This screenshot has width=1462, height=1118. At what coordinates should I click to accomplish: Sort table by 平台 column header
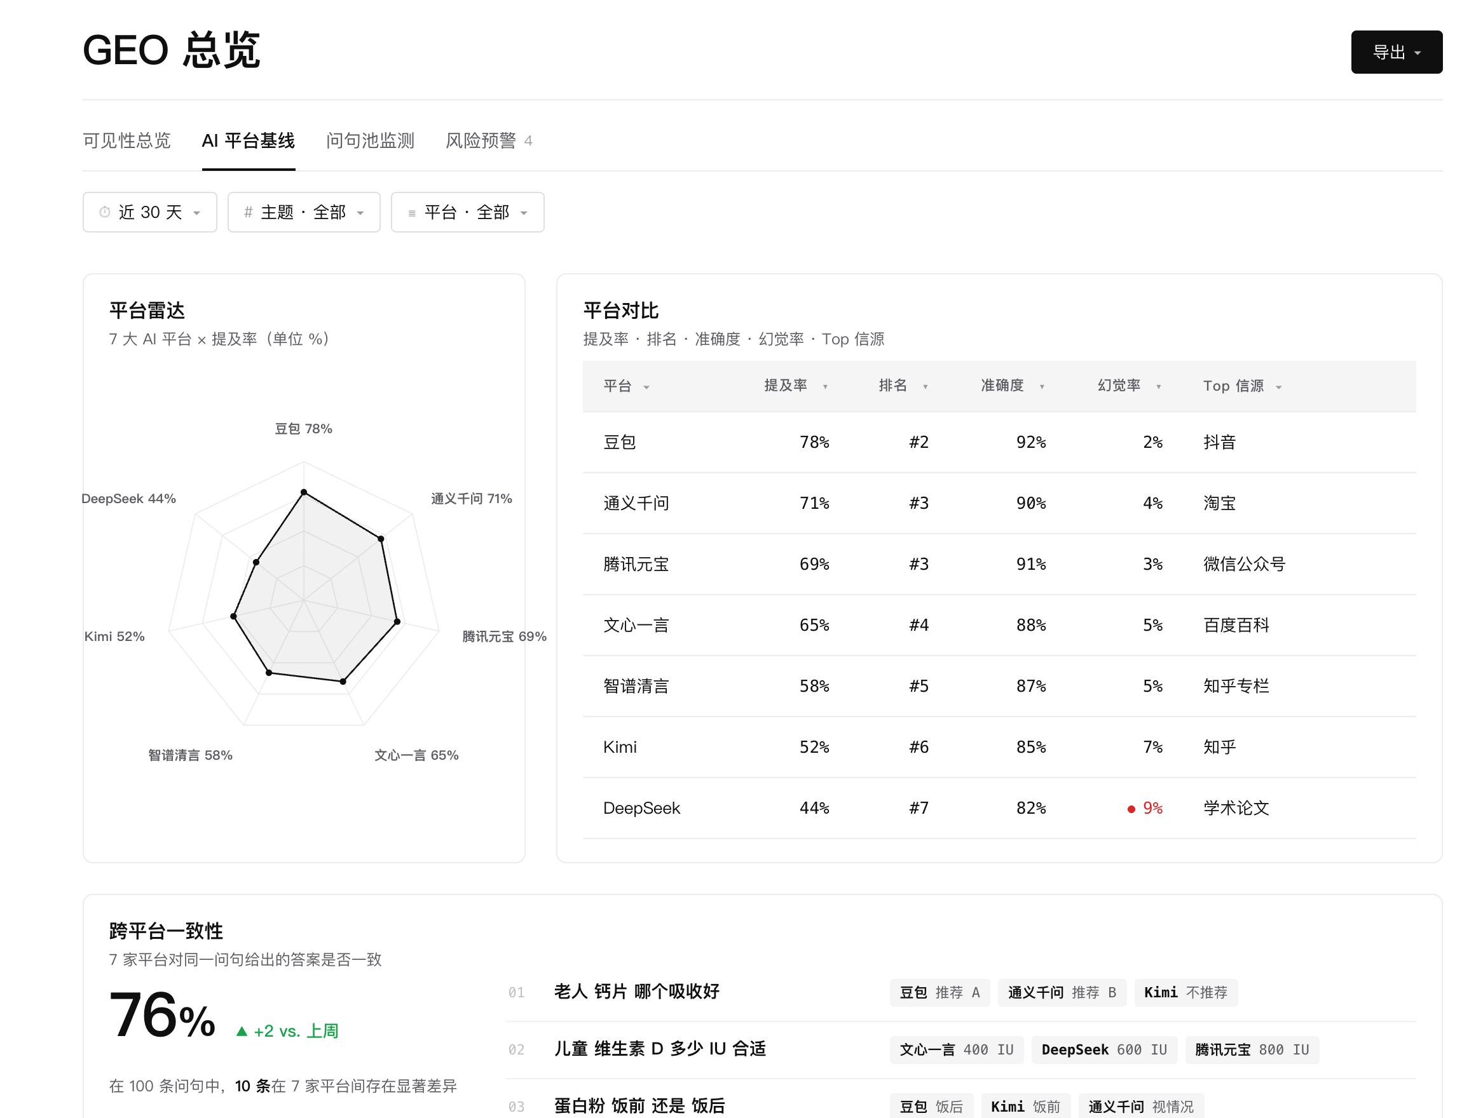[x=626, y=386]
